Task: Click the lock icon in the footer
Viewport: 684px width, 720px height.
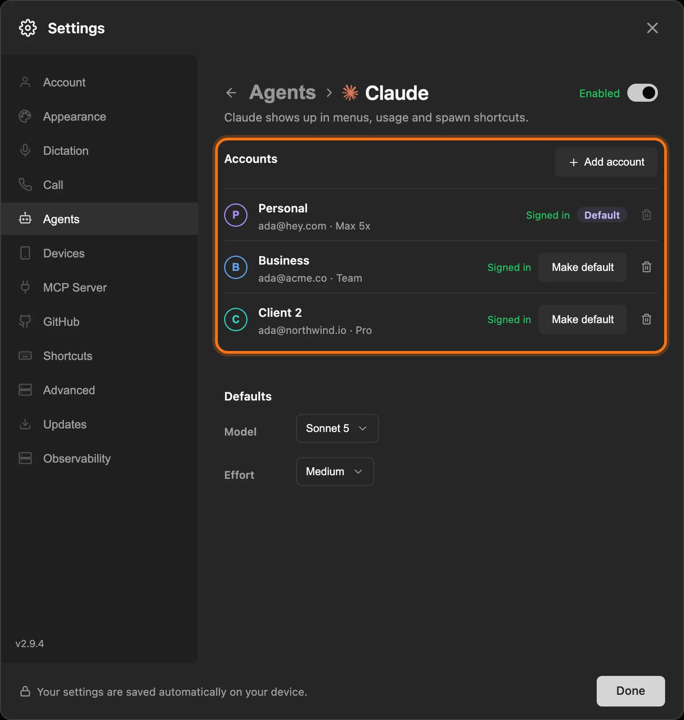Action: point(25,691)
